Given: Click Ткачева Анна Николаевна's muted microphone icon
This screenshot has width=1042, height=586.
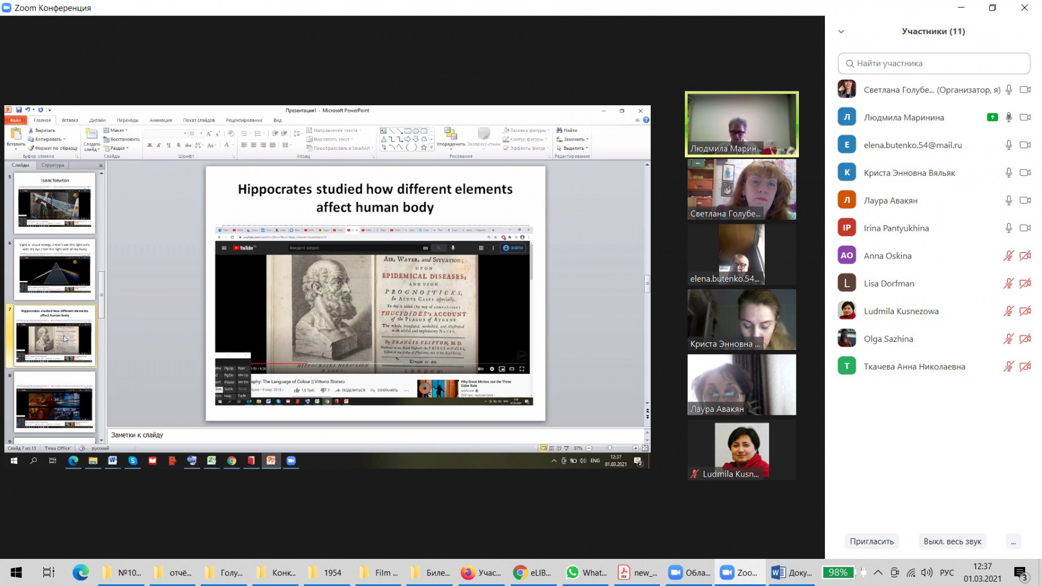Looking at the screenshot, I should [x=1008, y=367].
